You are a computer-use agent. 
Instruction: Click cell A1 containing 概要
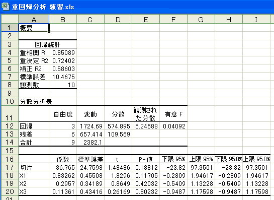pyautogui.click(x=34, y=28)
